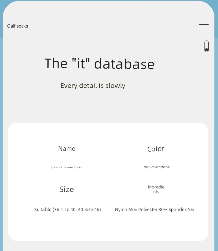Screen dimensions: 218x251
Task: Click the Polyester 30% text
Action: coord(153,210)
